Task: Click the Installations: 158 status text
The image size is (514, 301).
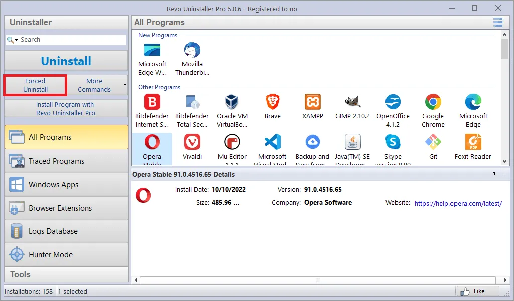Action: click(x=29, y=291)
